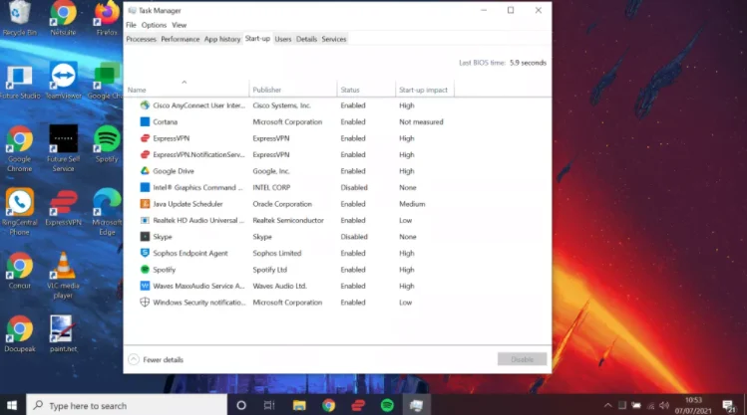The width and height of the screenshot is (747, 415).
Task: Open the View menu
Action: [x=180, y=25]
